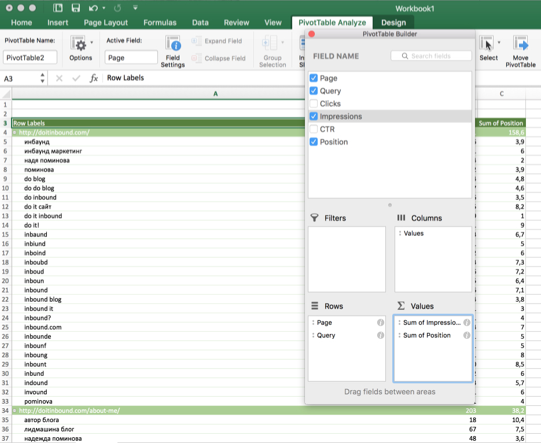The image size is (541, 443).
Task: Click the Active Field input box
Action: 131,57
